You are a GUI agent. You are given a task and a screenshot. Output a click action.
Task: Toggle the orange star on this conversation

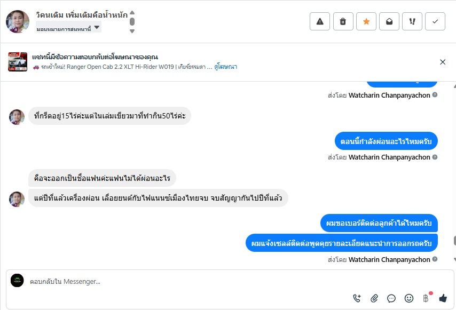click(366, 21)
